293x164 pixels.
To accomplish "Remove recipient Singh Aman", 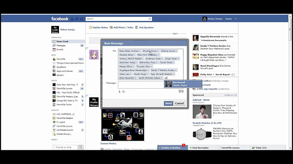I will pos(178,59).
